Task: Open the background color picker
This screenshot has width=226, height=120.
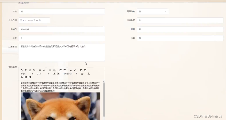Action: pos(58,74)
